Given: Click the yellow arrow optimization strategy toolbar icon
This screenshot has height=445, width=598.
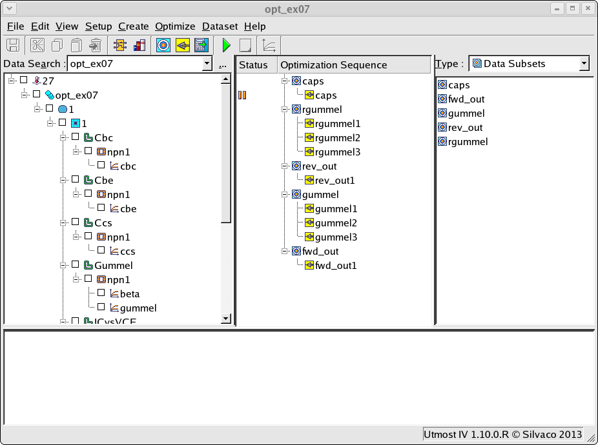Looking at the screenshot, I should click(x=183, y=45).
